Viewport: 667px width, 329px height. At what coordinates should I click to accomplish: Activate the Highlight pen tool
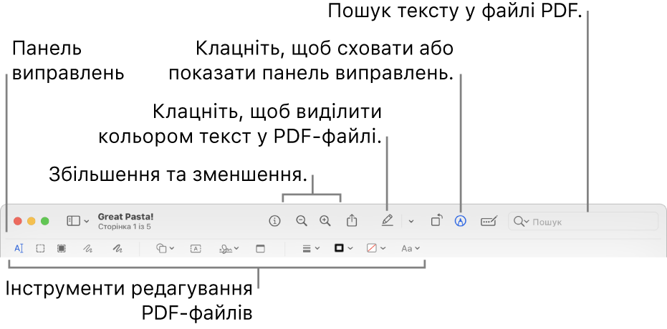387,221
